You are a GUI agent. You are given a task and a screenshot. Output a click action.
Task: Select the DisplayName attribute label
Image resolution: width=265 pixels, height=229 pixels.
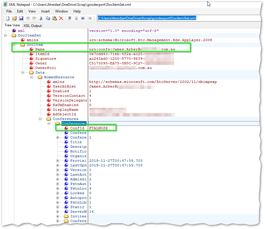[65, 110]
